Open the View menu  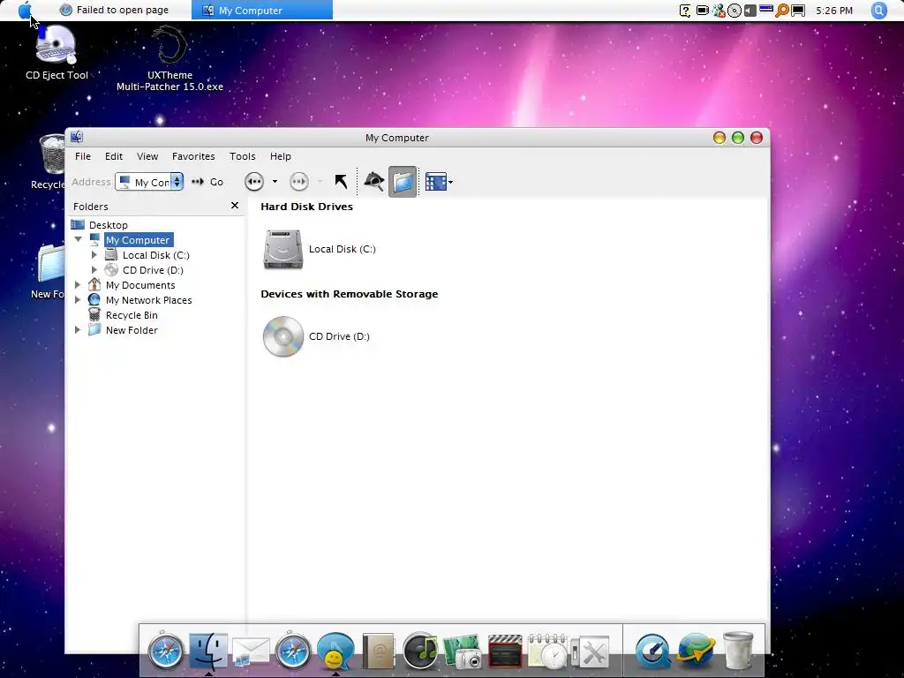pyautogui.click(x=147, y=156)
